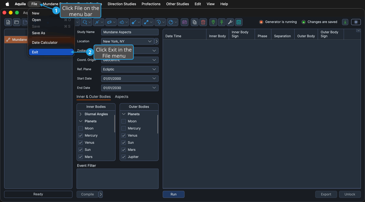Click the speeding stopwatch toolbar icon
The width and height of the screenshot is (365, 202).
tap(122, 22)
